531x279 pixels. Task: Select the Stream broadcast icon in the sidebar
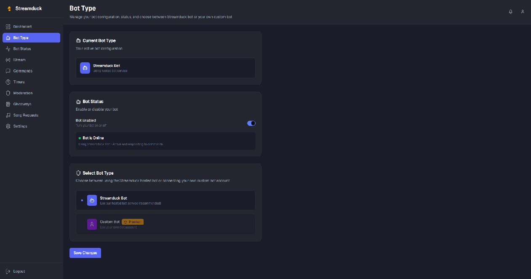point(8,60)
